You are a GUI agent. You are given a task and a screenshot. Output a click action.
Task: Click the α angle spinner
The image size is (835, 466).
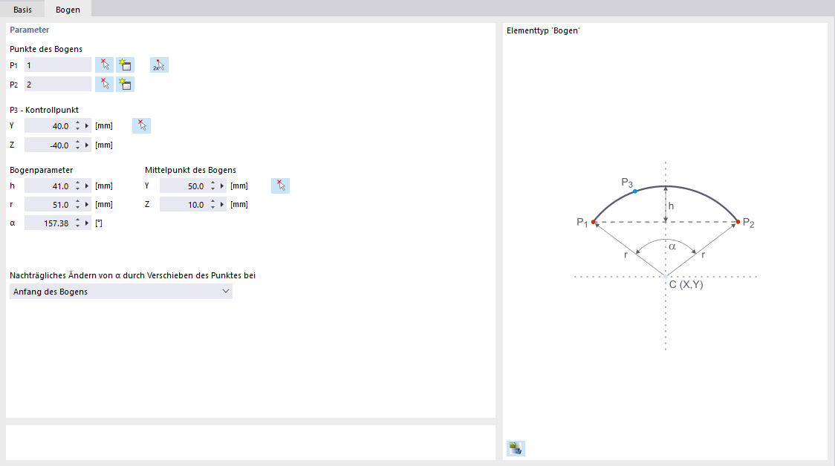(x=78, y=223)
